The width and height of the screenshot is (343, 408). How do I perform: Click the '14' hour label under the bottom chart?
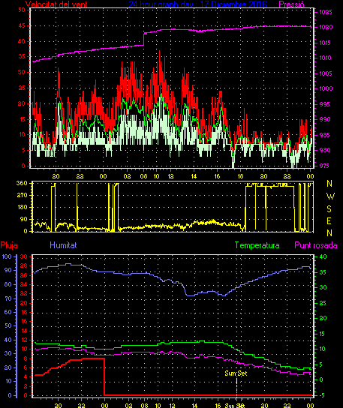[x=194, y=406]
